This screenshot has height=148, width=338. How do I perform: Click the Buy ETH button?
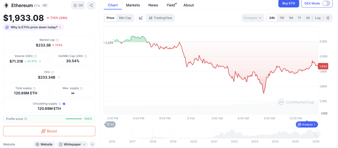tap(289, 3)
